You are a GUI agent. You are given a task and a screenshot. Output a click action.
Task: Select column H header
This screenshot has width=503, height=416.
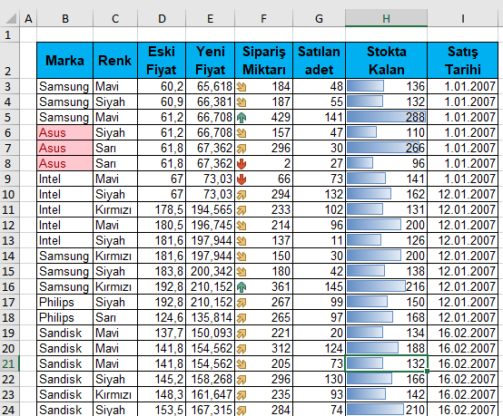click(x=386, y=18)
